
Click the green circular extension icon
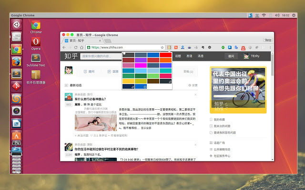point(223,47)
